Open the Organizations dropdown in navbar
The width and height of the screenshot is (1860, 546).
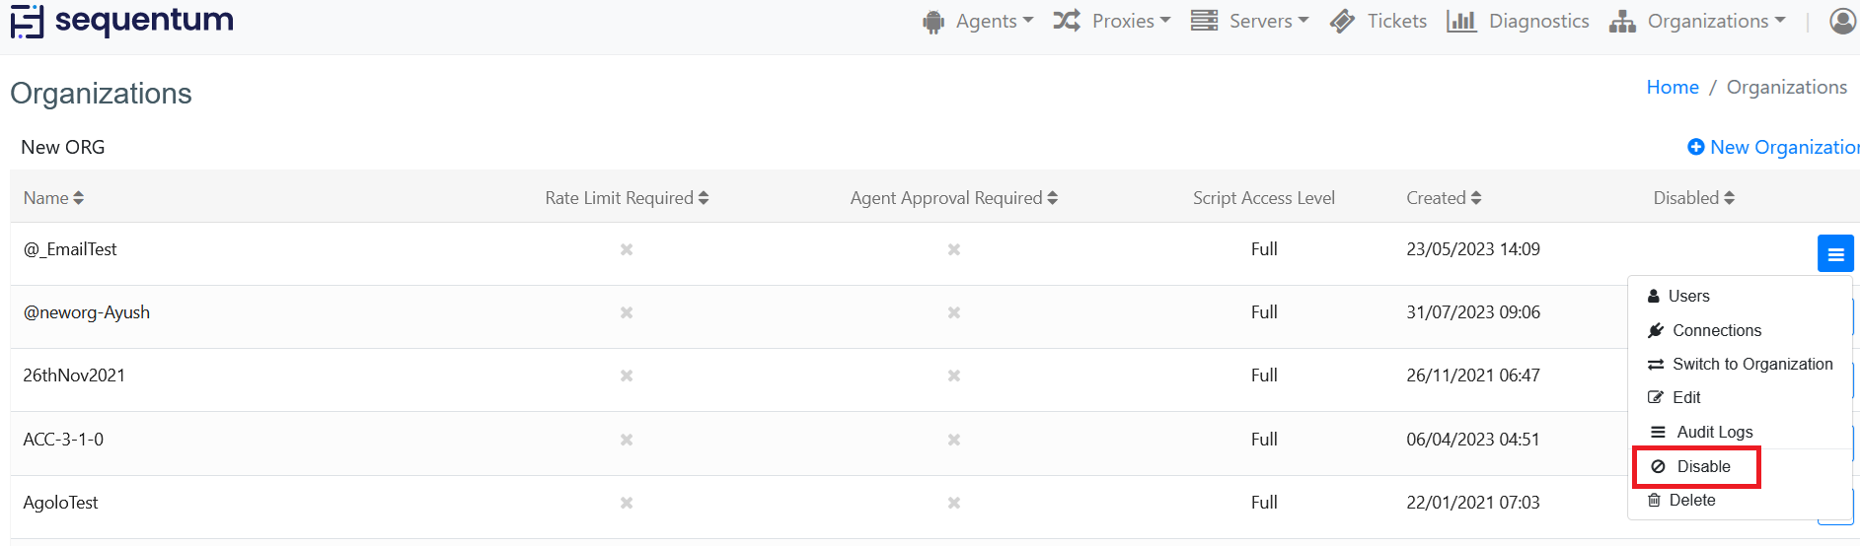tap(1698, 22)
